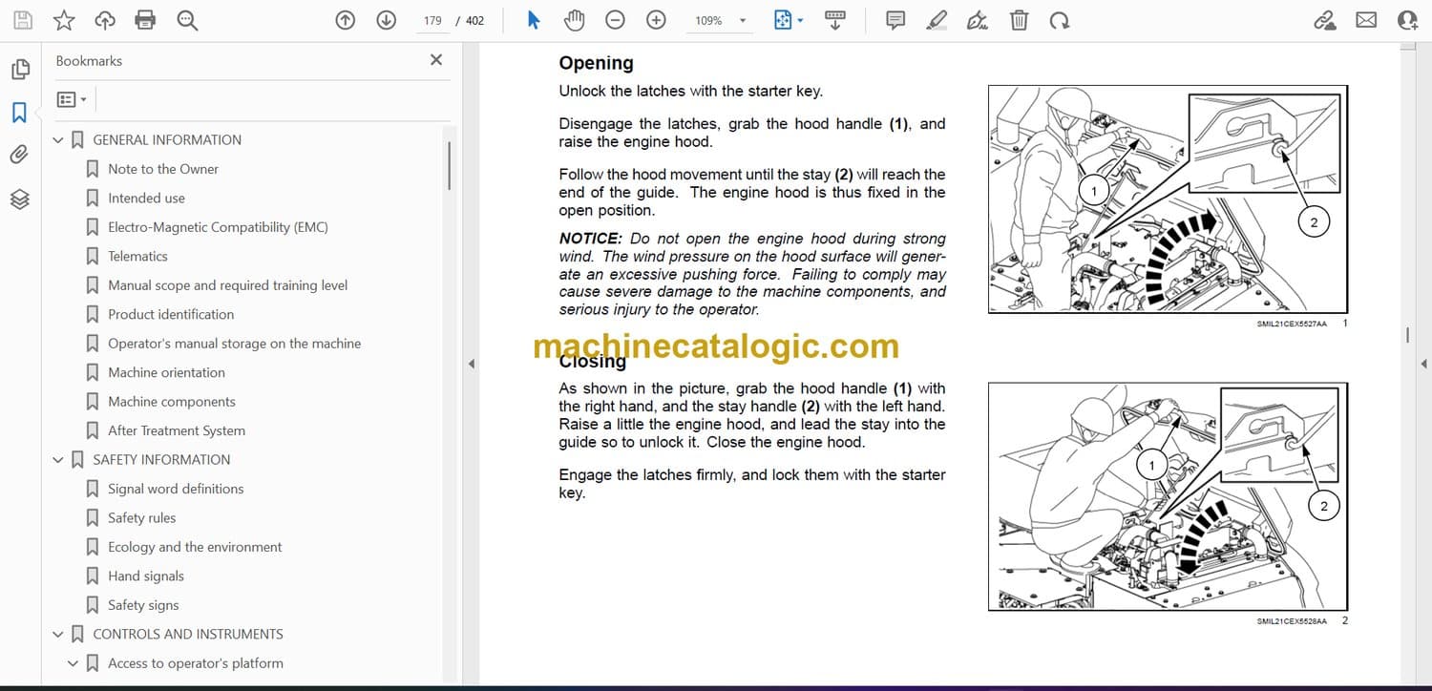Select Access to operator's platform bookmark

196,663
